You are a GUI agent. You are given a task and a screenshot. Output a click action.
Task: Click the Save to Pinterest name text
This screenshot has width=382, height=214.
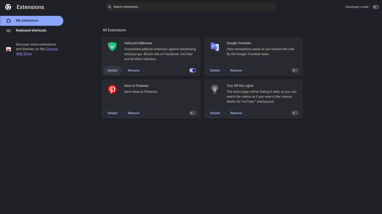click(x=136, y=86)
